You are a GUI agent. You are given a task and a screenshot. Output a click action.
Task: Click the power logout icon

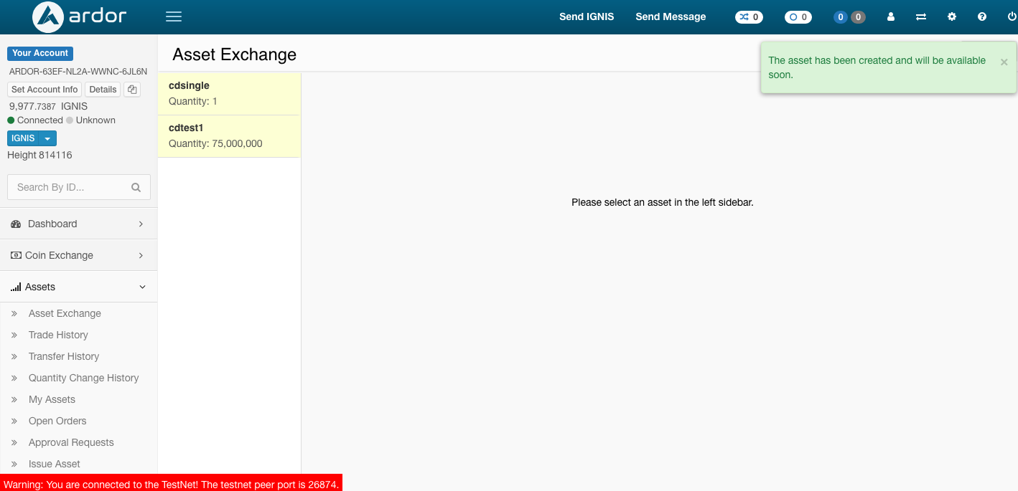coord(1012,16)
